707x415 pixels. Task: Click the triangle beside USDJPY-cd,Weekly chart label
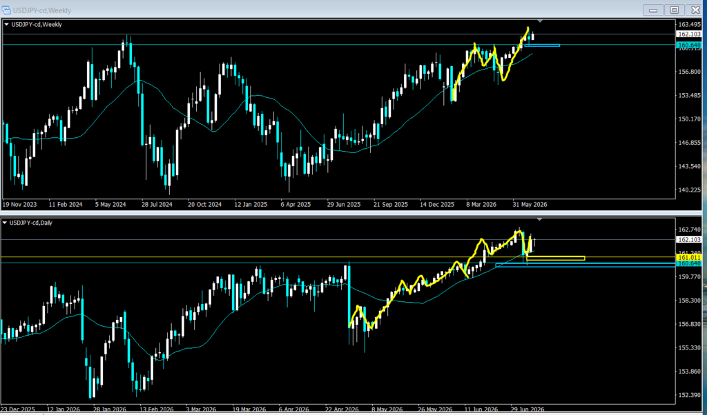(x=6, y=25)
